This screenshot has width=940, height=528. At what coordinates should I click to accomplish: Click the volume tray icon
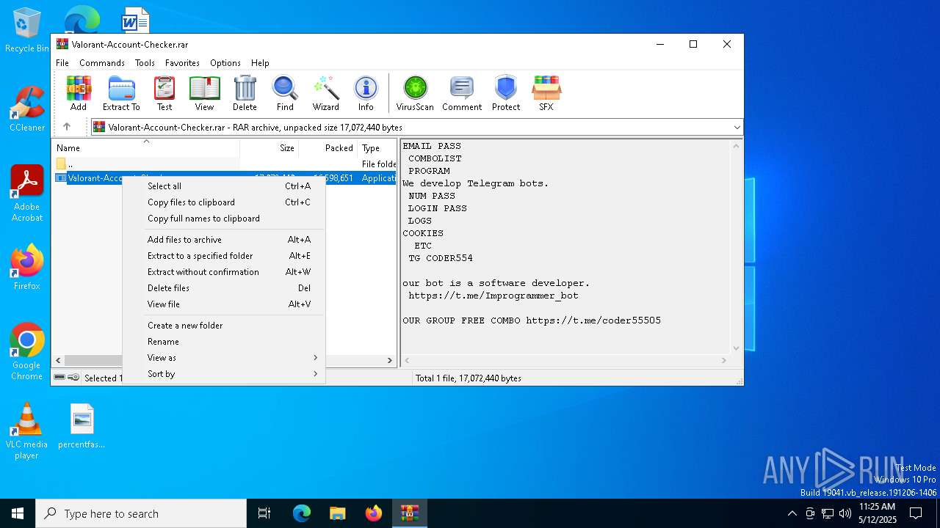pos(845,513)
